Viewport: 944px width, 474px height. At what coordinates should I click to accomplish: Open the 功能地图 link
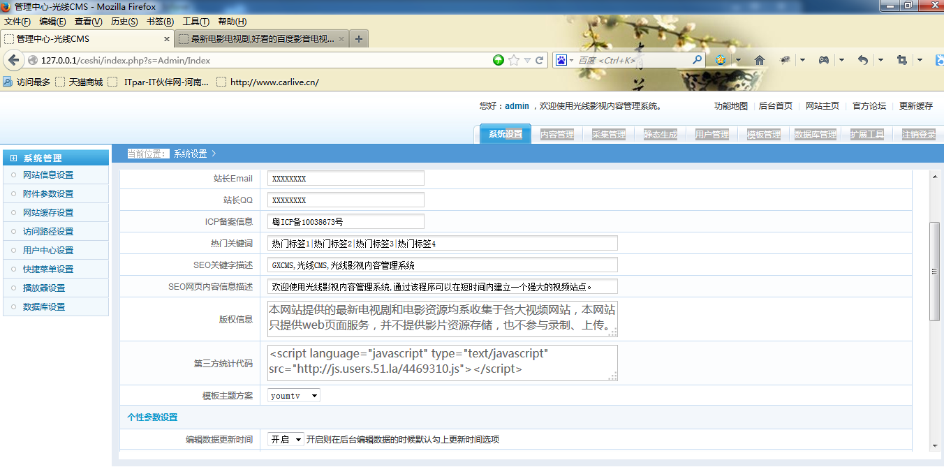[x=731, y=106]
